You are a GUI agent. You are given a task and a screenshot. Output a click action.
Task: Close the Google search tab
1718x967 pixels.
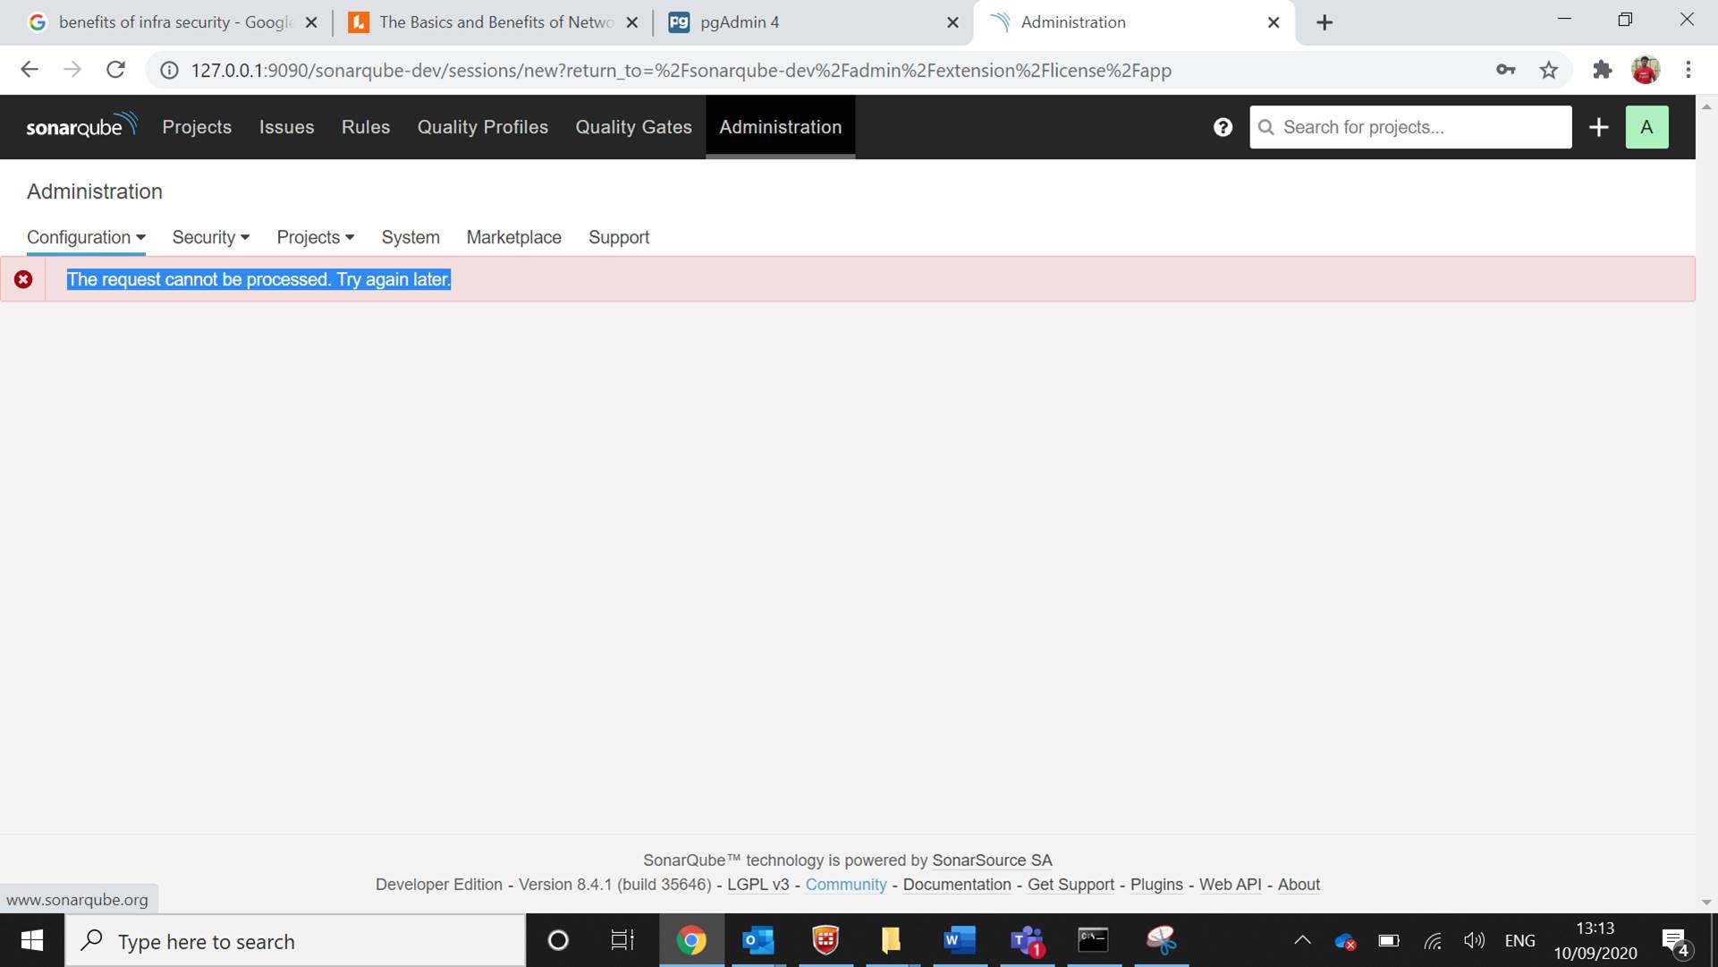pos(311,22)
